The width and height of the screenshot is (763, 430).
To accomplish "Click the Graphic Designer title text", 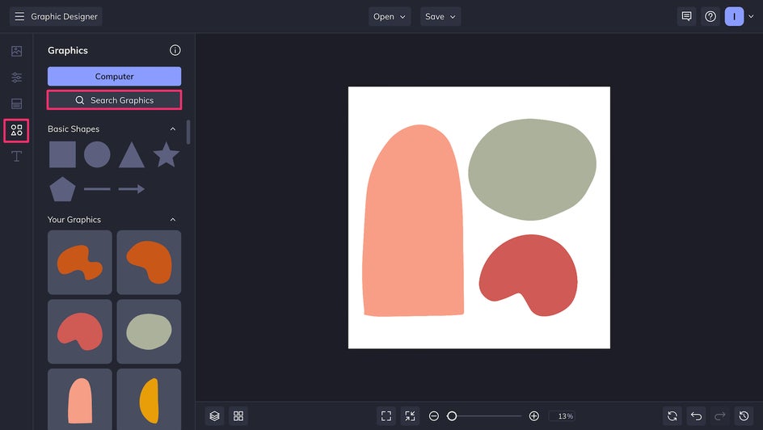I will 64,16.
